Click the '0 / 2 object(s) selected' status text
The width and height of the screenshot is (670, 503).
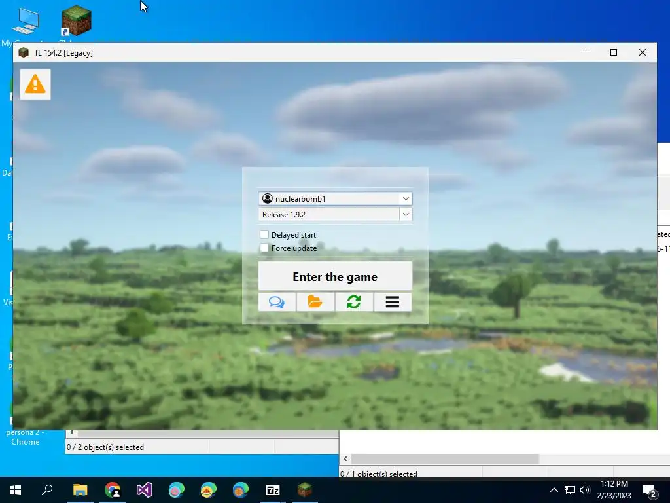[x=105, y=447]
